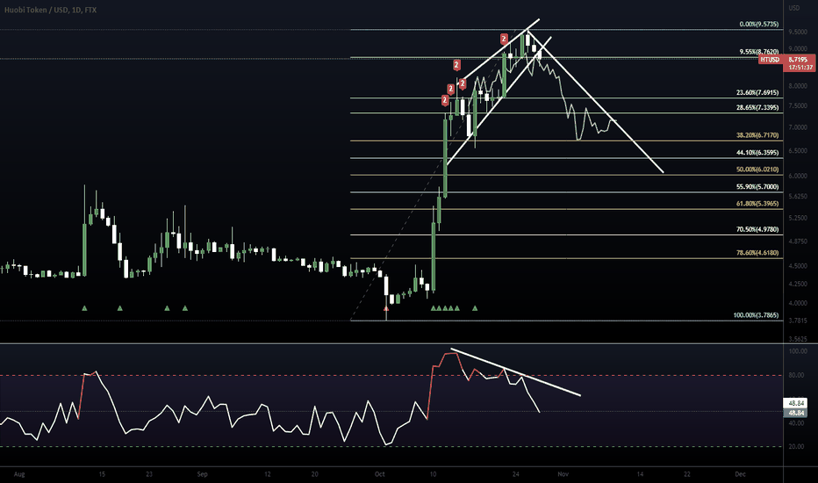Click the USD currency label above price axis
The height and width of the screenshot is (483, 818).
click(794, 8)
